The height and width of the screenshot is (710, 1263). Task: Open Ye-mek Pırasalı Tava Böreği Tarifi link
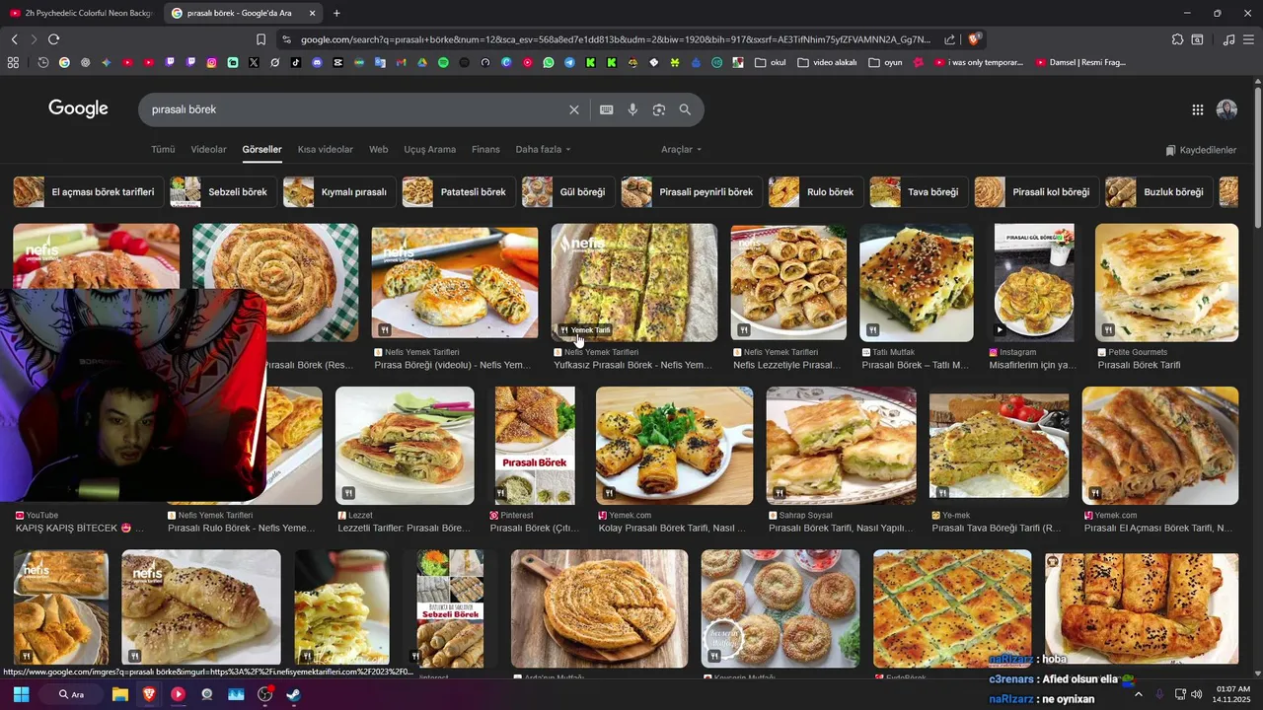point(997,529)
